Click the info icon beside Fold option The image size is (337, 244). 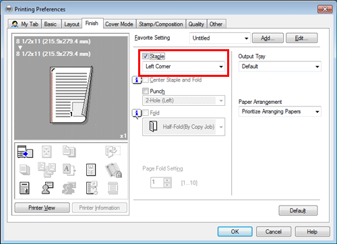tap(136, 113)
